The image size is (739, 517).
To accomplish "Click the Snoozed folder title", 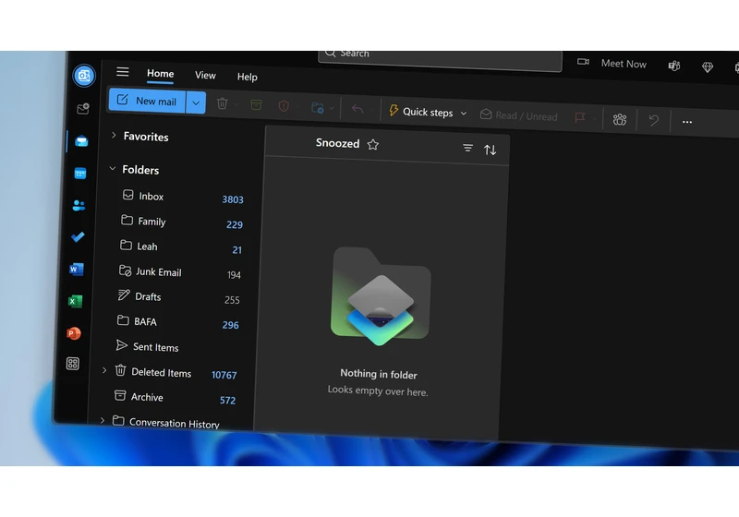I will click(337, 143).
